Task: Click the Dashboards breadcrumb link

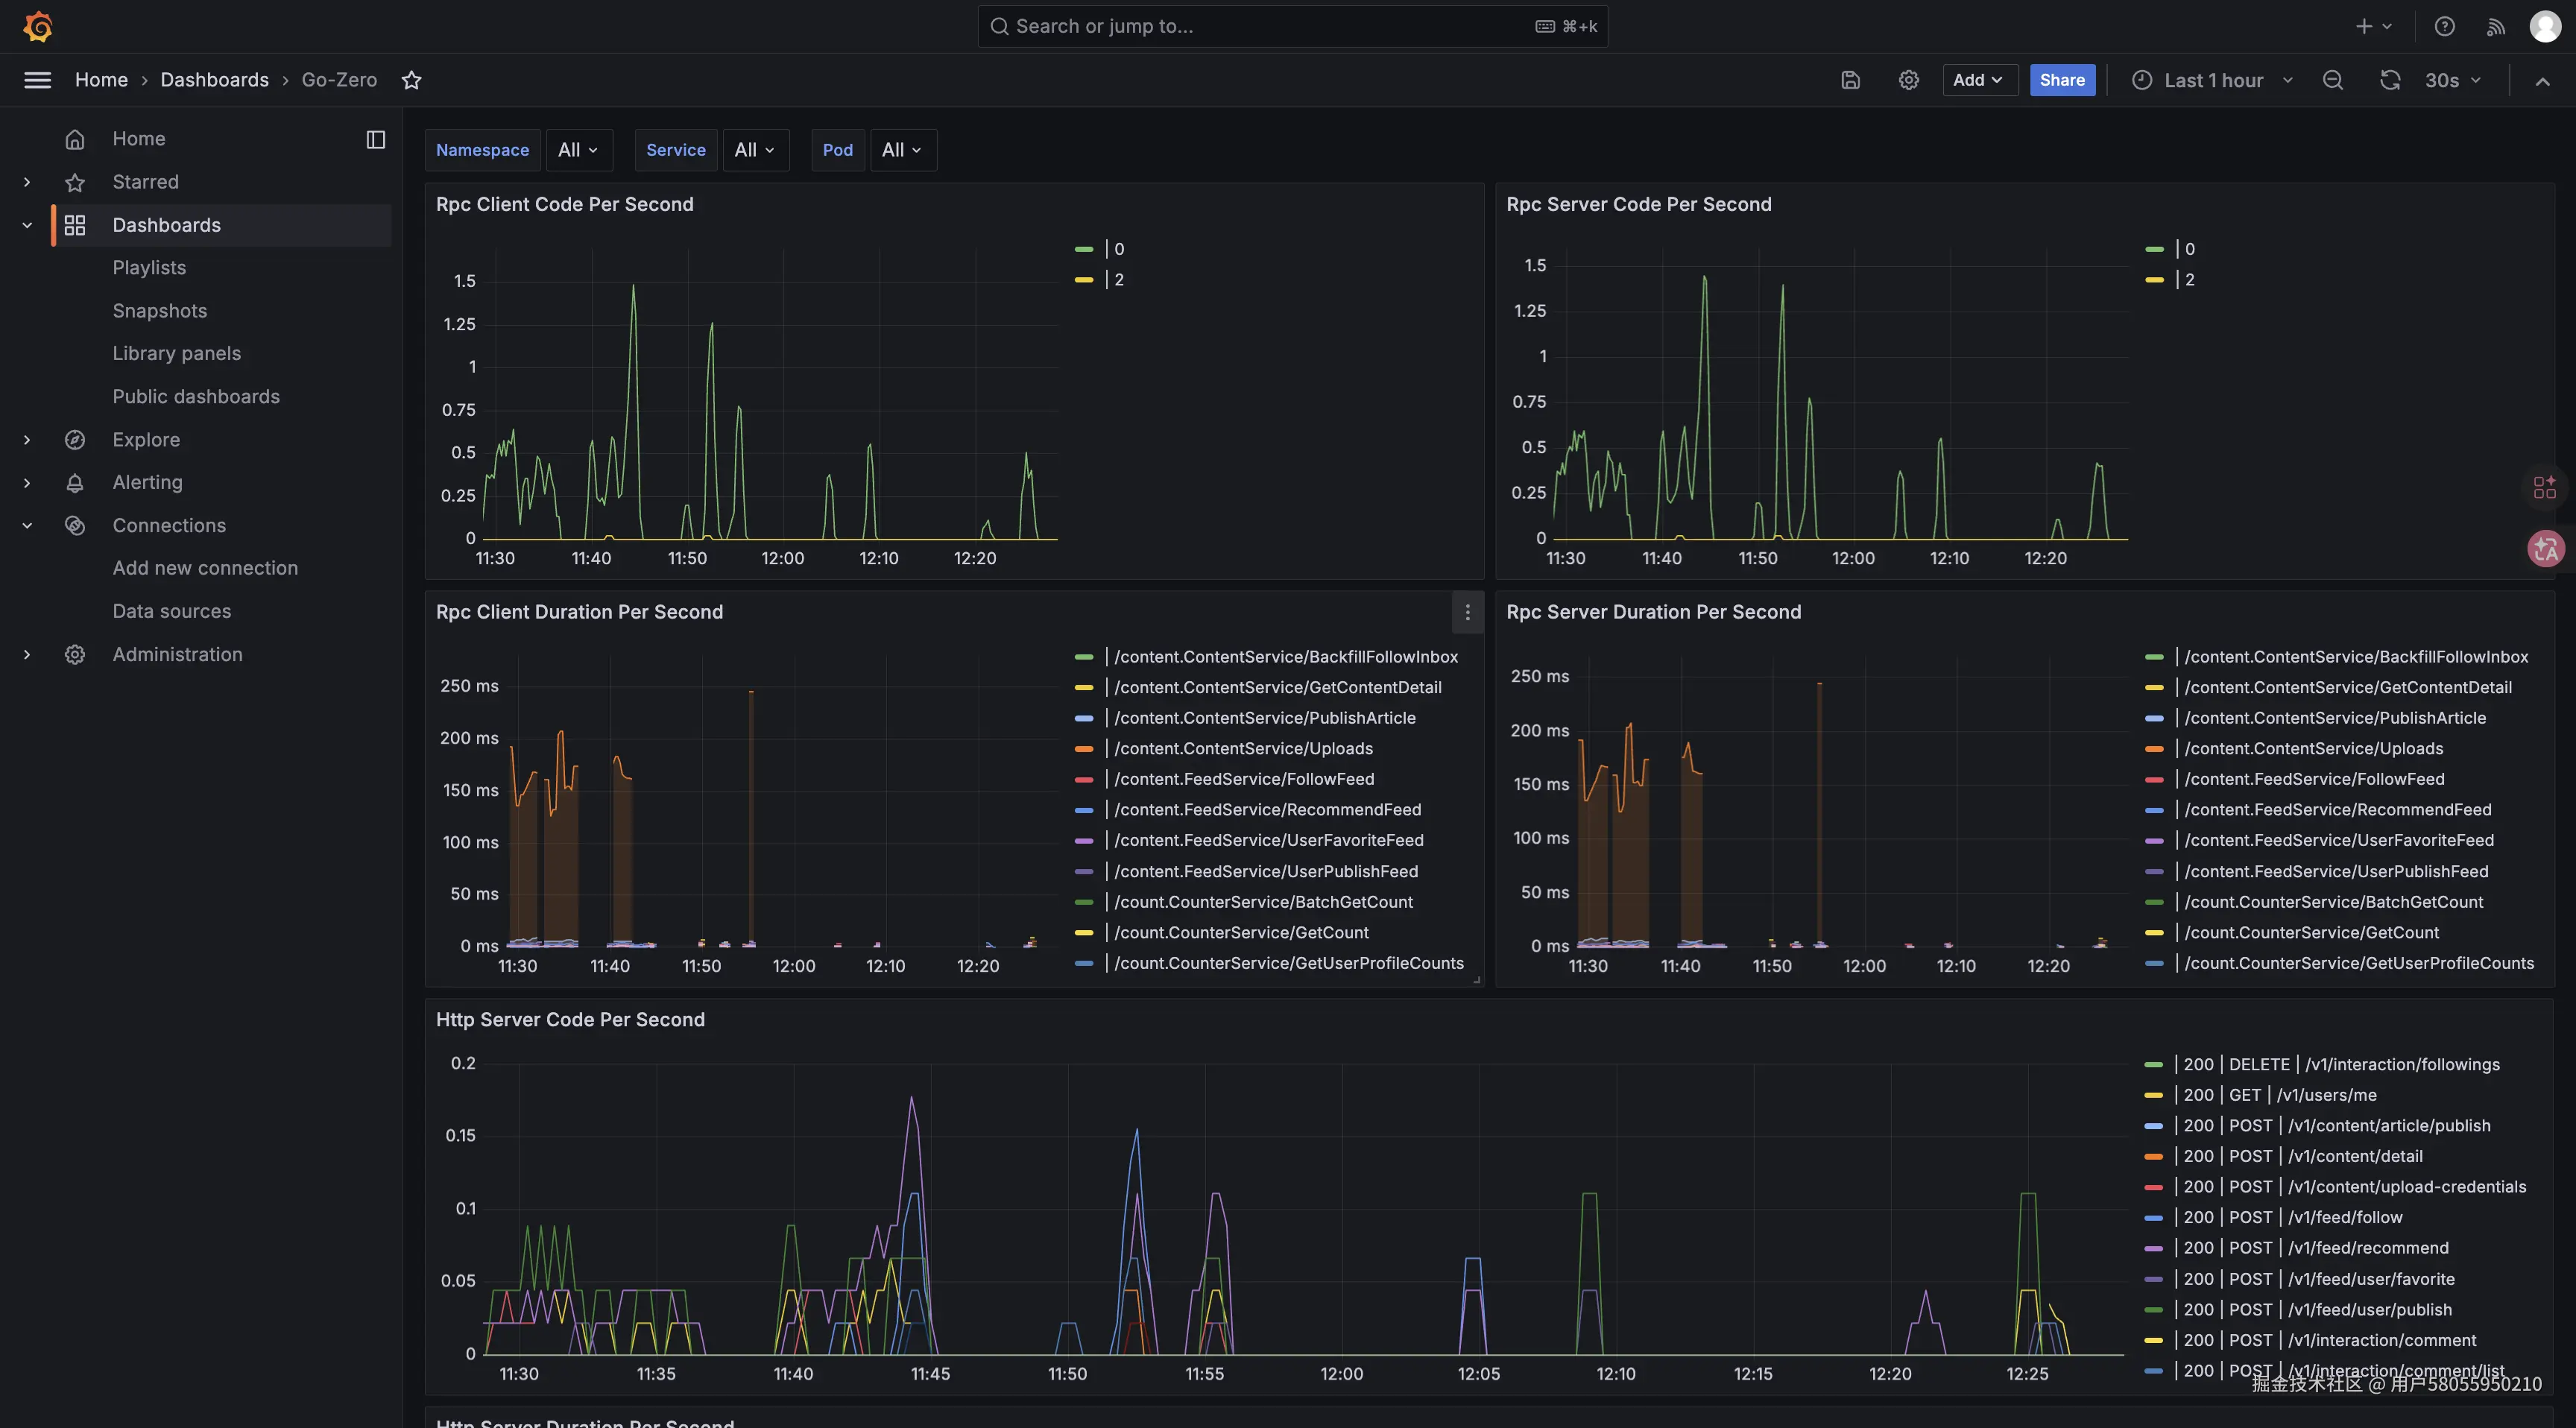Action: tap(214, 80)
